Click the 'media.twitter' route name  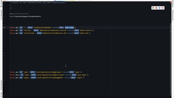click(86, 30)
